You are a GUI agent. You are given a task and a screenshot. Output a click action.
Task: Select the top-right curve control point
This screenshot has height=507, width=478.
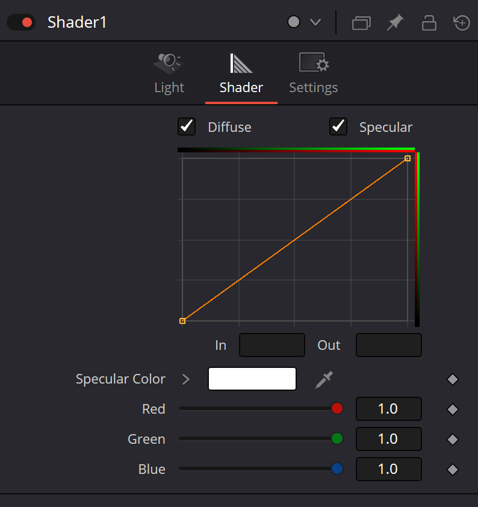(408, 158)
